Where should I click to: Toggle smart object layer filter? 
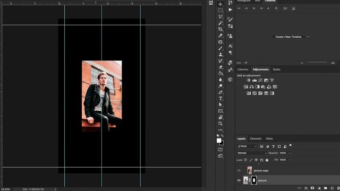pyautogui.click(x=285, y=146)
